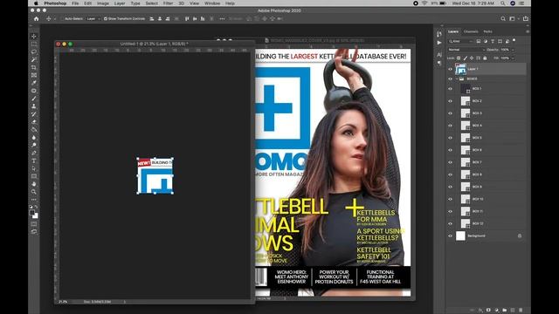Toggle visibility of BOX 2 layer
559x314 pixels.
tap(450, 101)
